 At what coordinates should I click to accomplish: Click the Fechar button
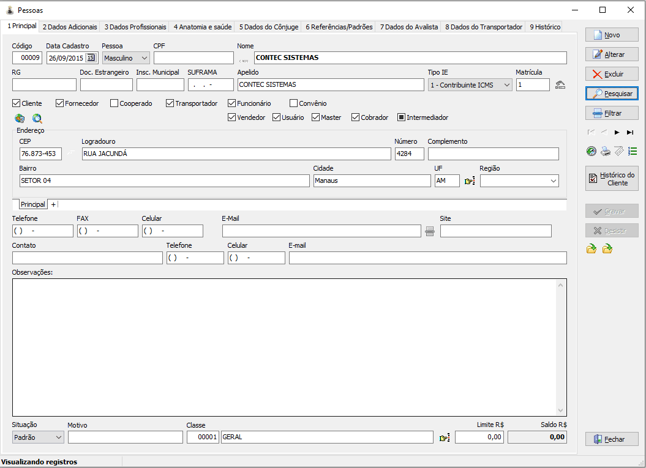pyautogui.click(x=612, y=439)
